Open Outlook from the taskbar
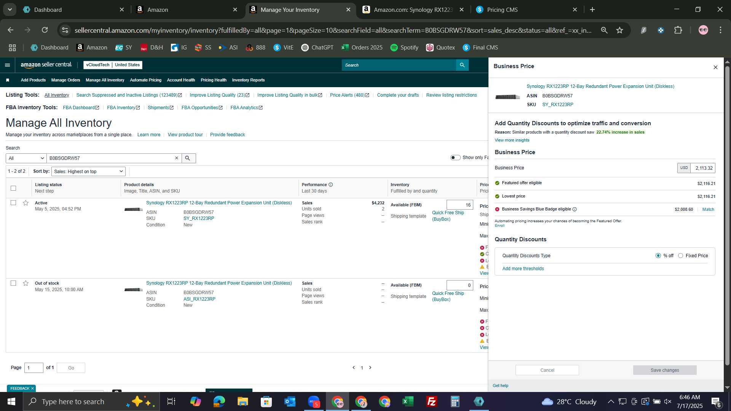731x411 pixels. pyautogui.click(x=290, y=401)
